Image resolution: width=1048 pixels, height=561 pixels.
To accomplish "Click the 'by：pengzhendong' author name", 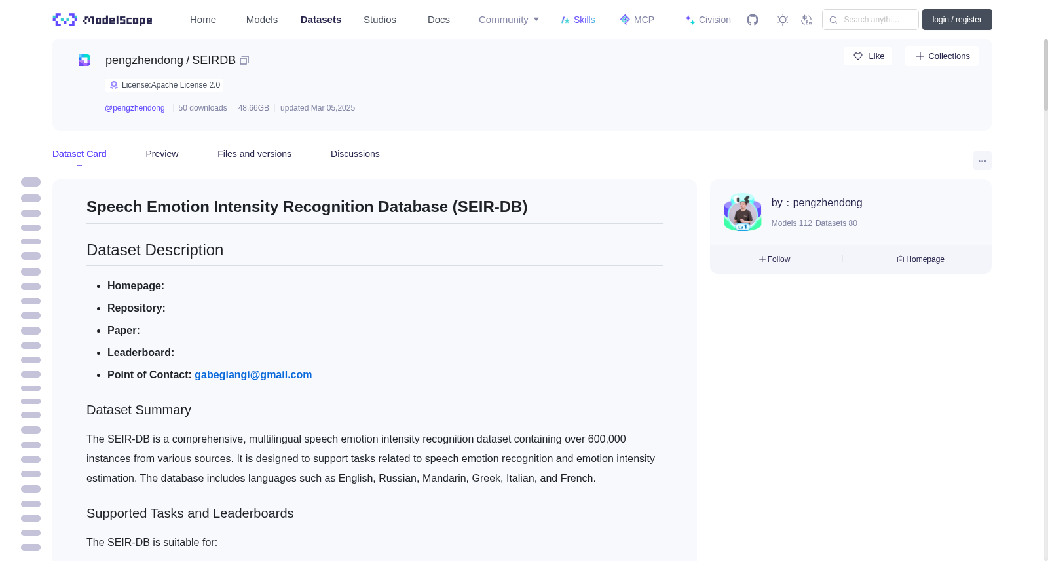I will [x=817, y=203].
